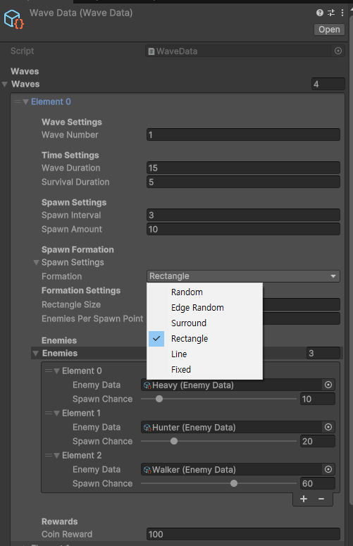Click the Wave Data scriptable object icon
Viewport: 353px width, 546px height.
[x=13, y=19]
